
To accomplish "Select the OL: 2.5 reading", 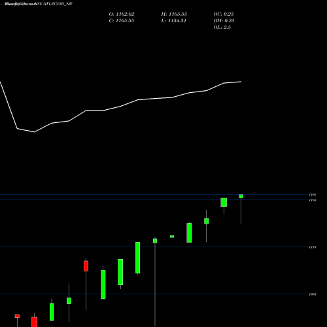I will click(x=222, y=27).
